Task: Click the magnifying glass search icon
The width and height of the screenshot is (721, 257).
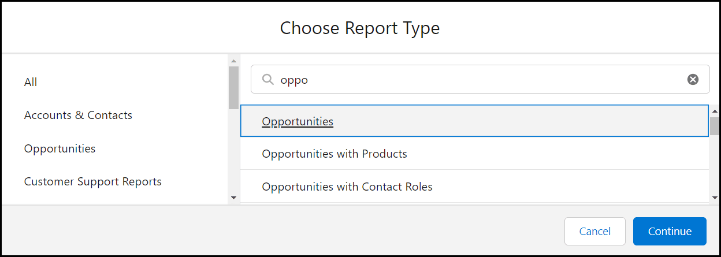Action: (267, 80)
